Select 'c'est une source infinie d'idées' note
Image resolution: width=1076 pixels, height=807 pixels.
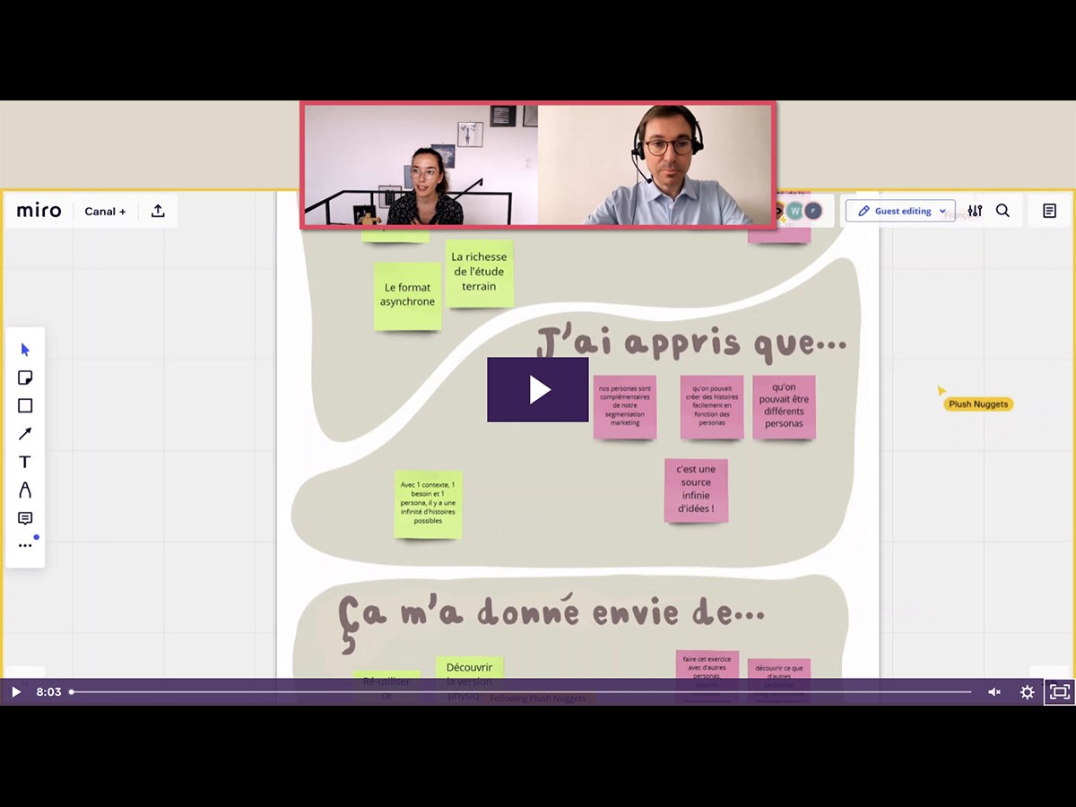[x=696, y=490]
